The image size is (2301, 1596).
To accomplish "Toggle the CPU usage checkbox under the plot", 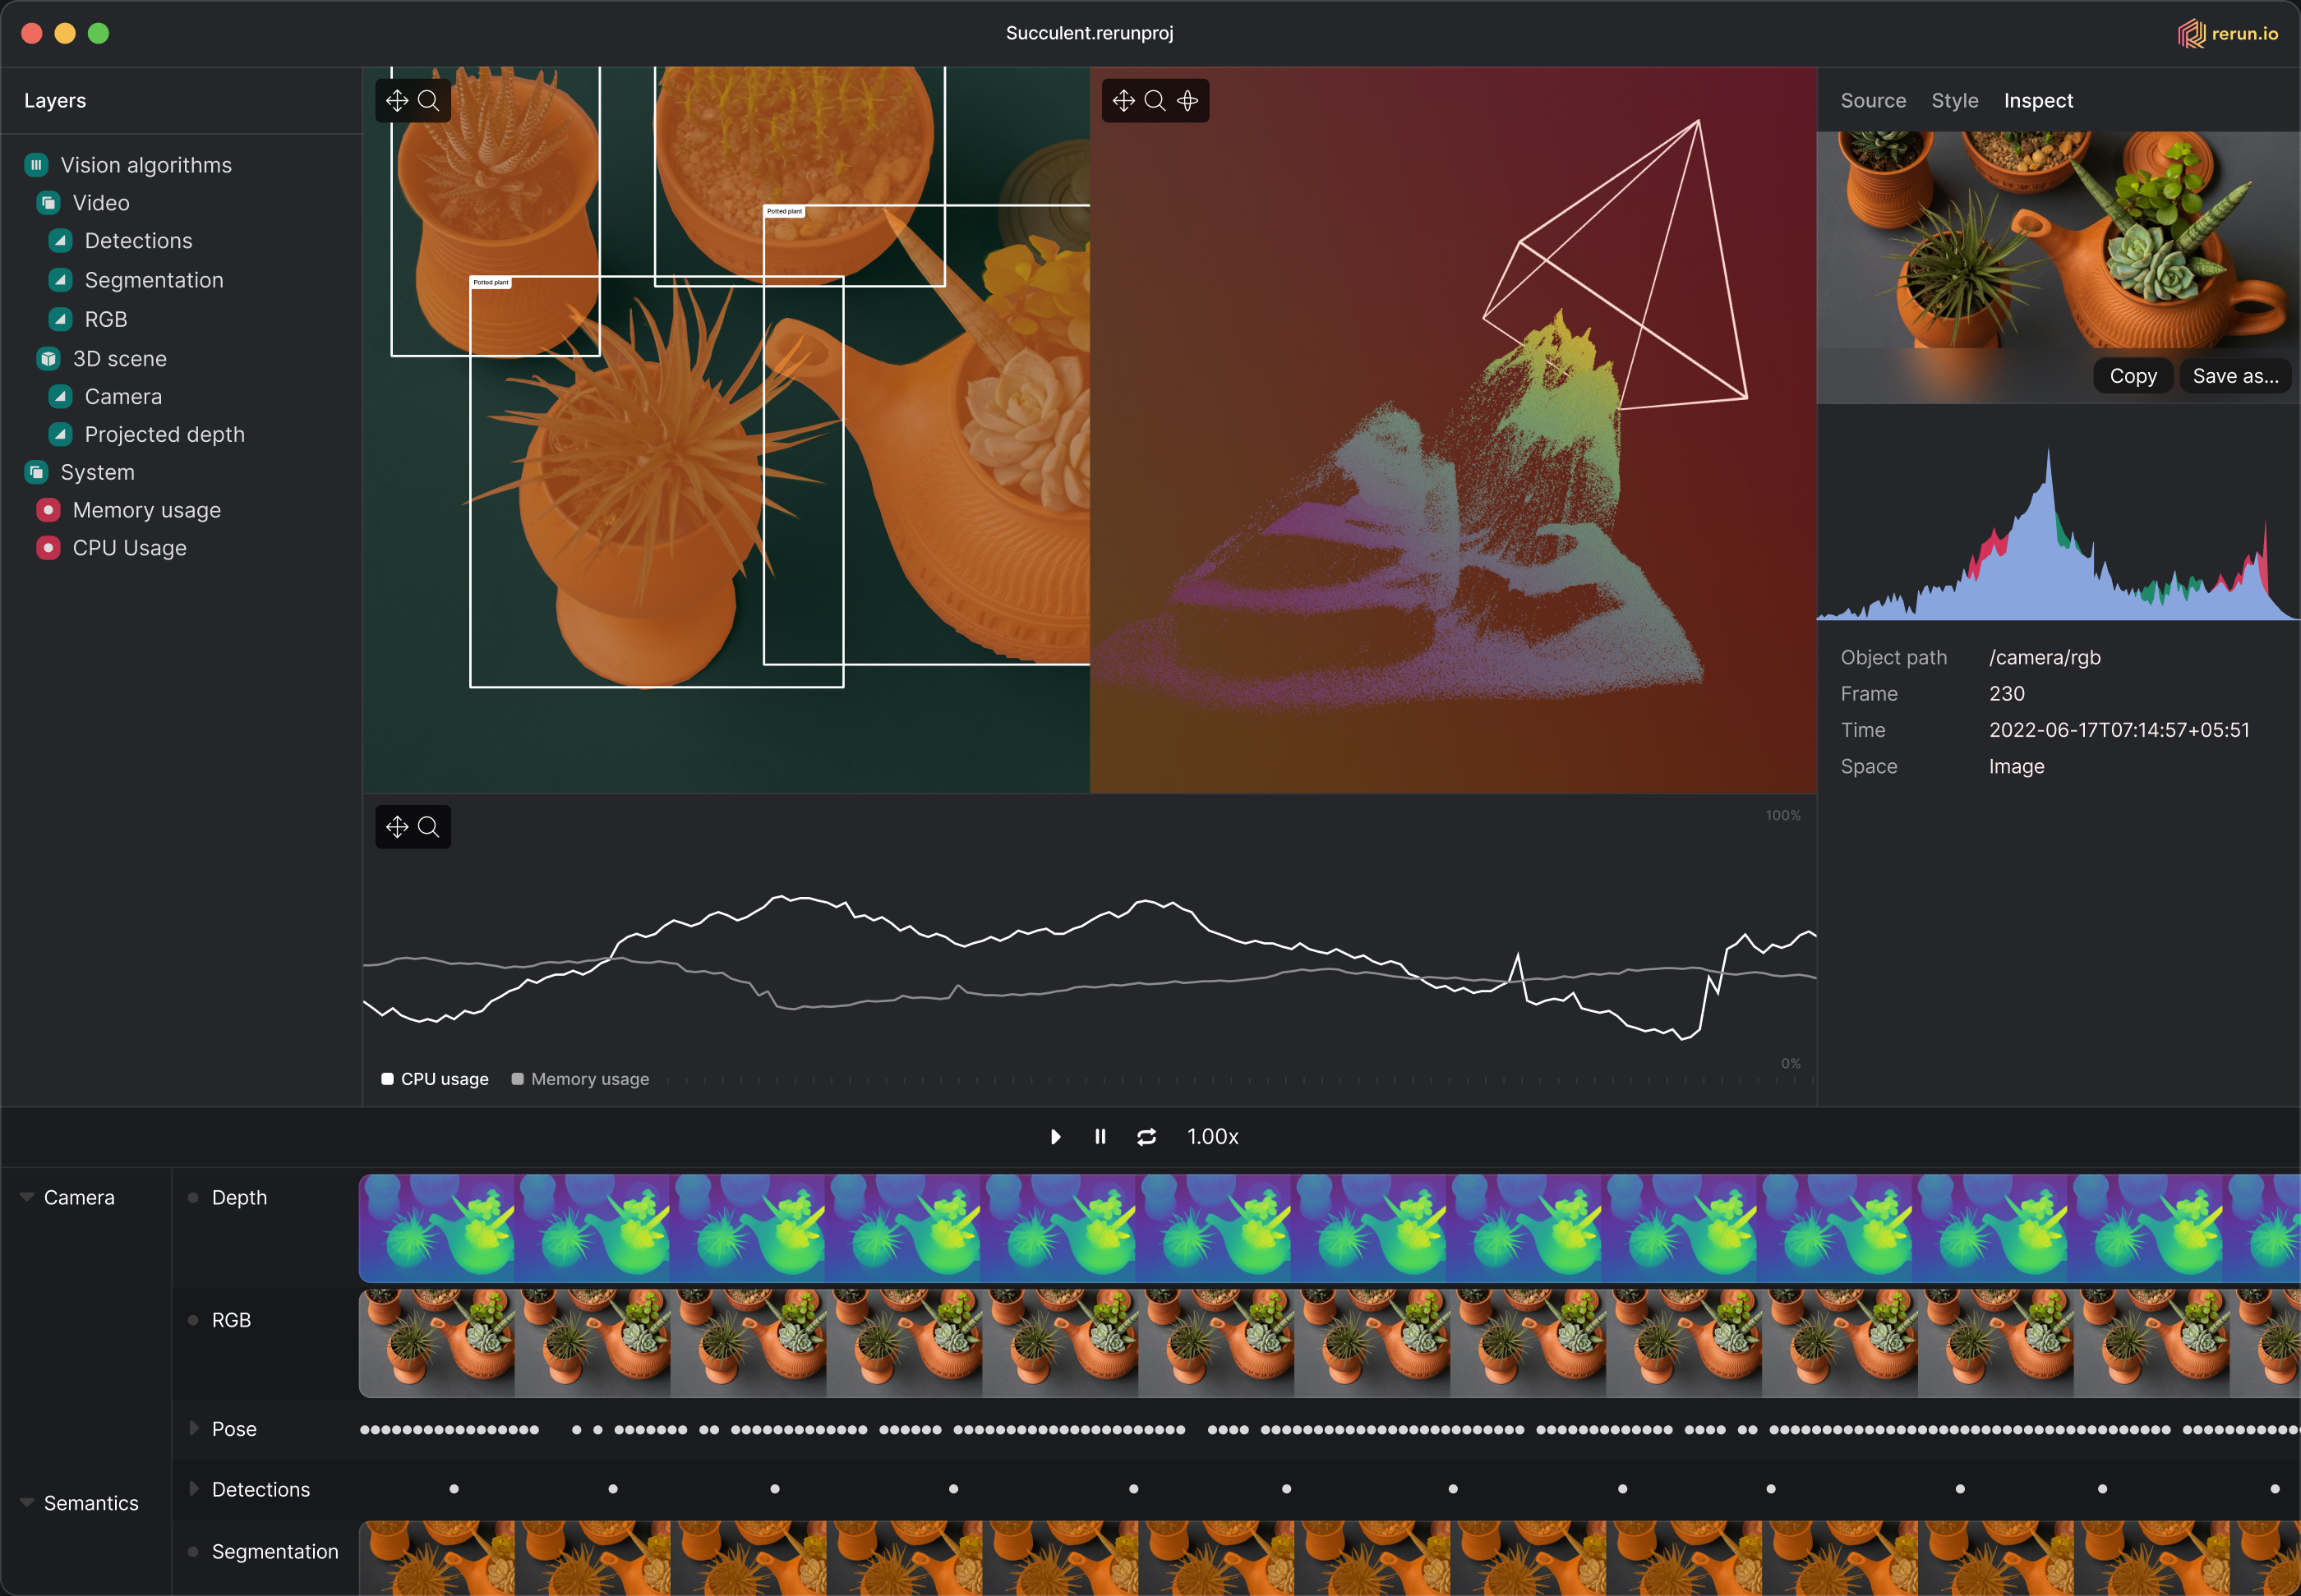I will click(388, 1079).
